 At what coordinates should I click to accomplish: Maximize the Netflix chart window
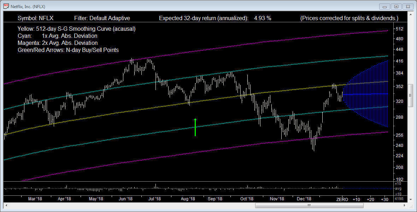tap(396, 6)
